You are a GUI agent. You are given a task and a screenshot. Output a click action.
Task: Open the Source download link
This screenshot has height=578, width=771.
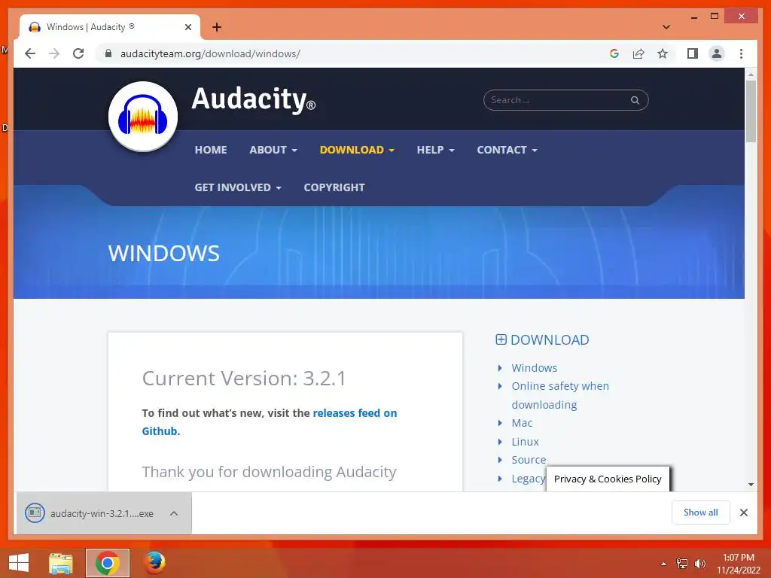(529, 460)
